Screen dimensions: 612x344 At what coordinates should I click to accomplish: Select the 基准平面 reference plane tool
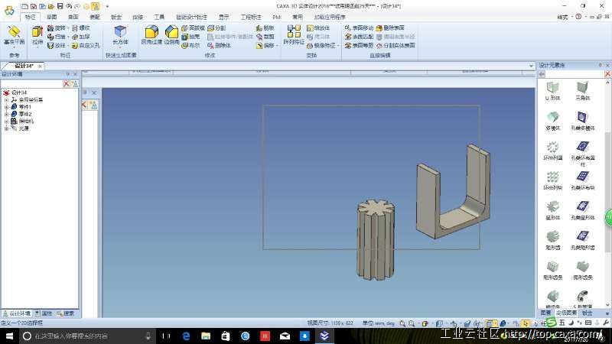[14, 35]
